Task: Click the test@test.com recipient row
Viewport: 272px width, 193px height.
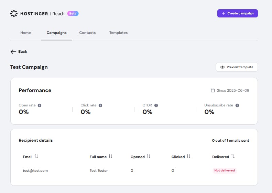Action: pos(35,170)
